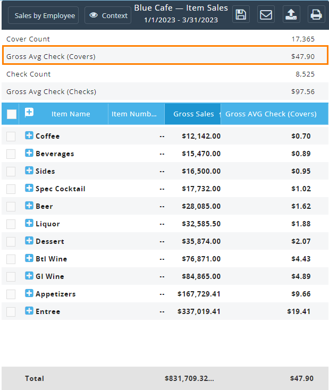Check the Liquor row checkbox

point(11,224)
